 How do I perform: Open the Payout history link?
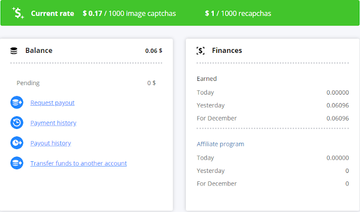tap(50, 143)
